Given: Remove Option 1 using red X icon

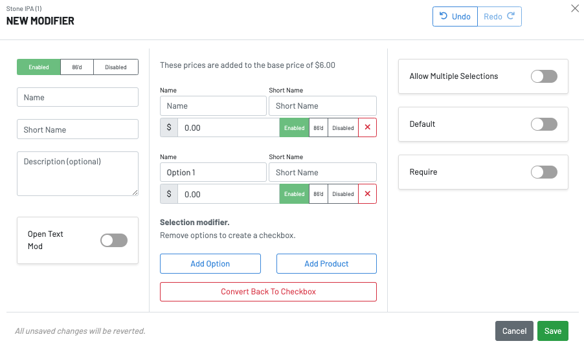Looking at the screenshot, I should [x=368, y=194].
